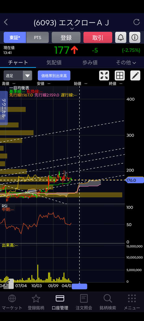Open the stock info icon
This screenshot has width=144, height=321.
(x=135, y=38)
